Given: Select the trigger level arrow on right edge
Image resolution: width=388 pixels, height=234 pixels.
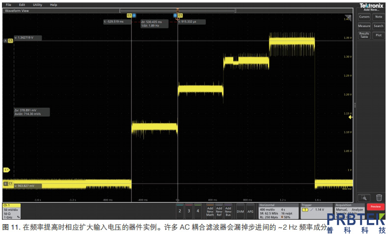Looking at the screenshot, I should (x=351, y=117).
